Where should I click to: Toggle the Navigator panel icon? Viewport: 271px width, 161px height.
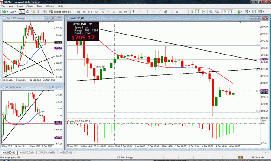33,12
